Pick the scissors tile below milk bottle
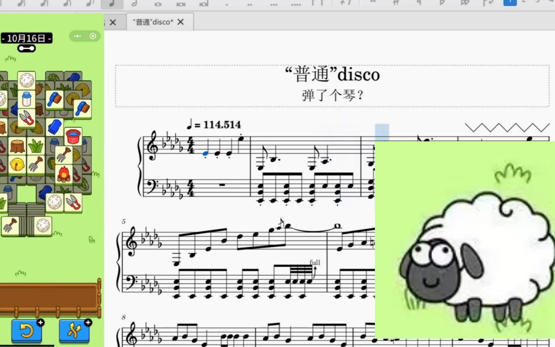This screenshot has height=347, width=555. (27, 118)
